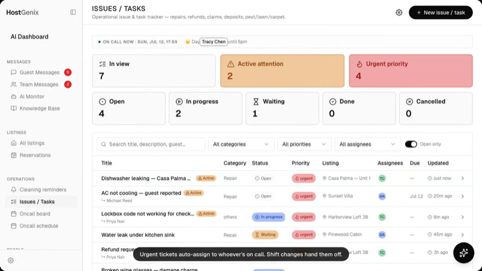The image size is (482, 271).
Task: Open AC not cooling — guest reported
Action: pos(141,193)
